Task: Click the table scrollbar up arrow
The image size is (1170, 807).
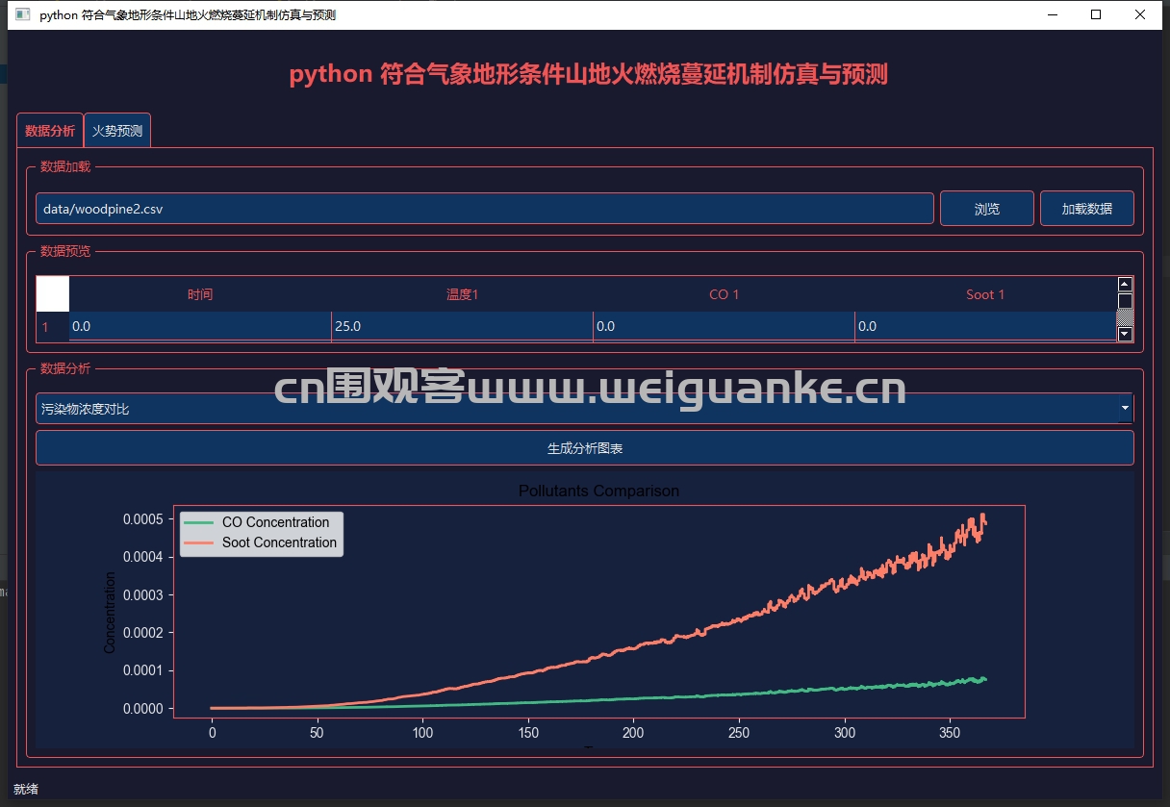Action: click(1125, 284)
